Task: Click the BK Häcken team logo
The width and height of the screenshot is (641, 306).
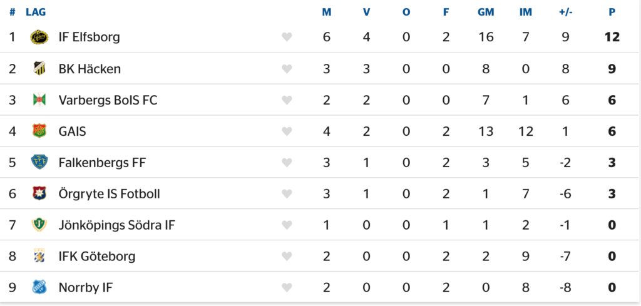Action: tap(39, 68)
